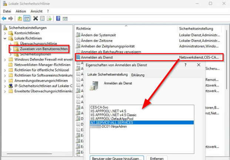The height and width of the screenshot is (160, 230).
Task: Toggle the Show/Hide console tree icon
Action: pos(27,18)
